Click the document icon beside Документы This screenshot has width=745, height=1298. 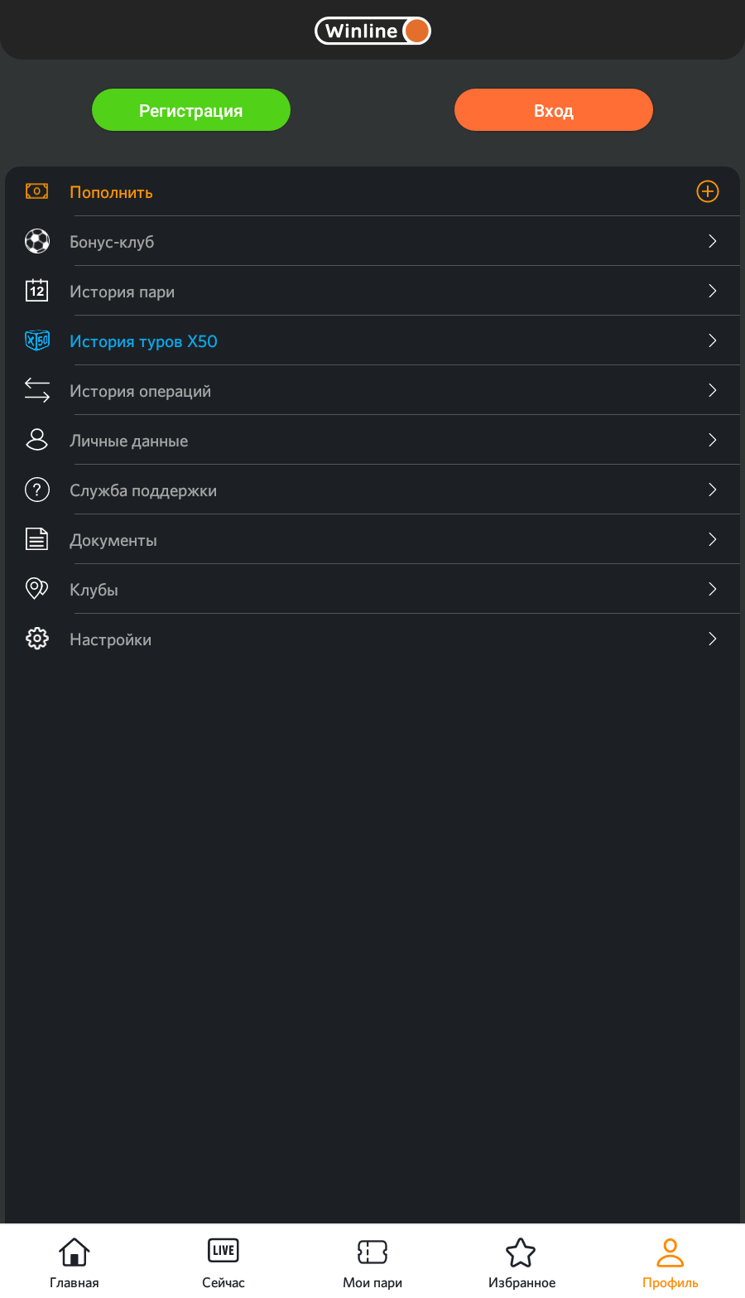[x=37, y=539]
